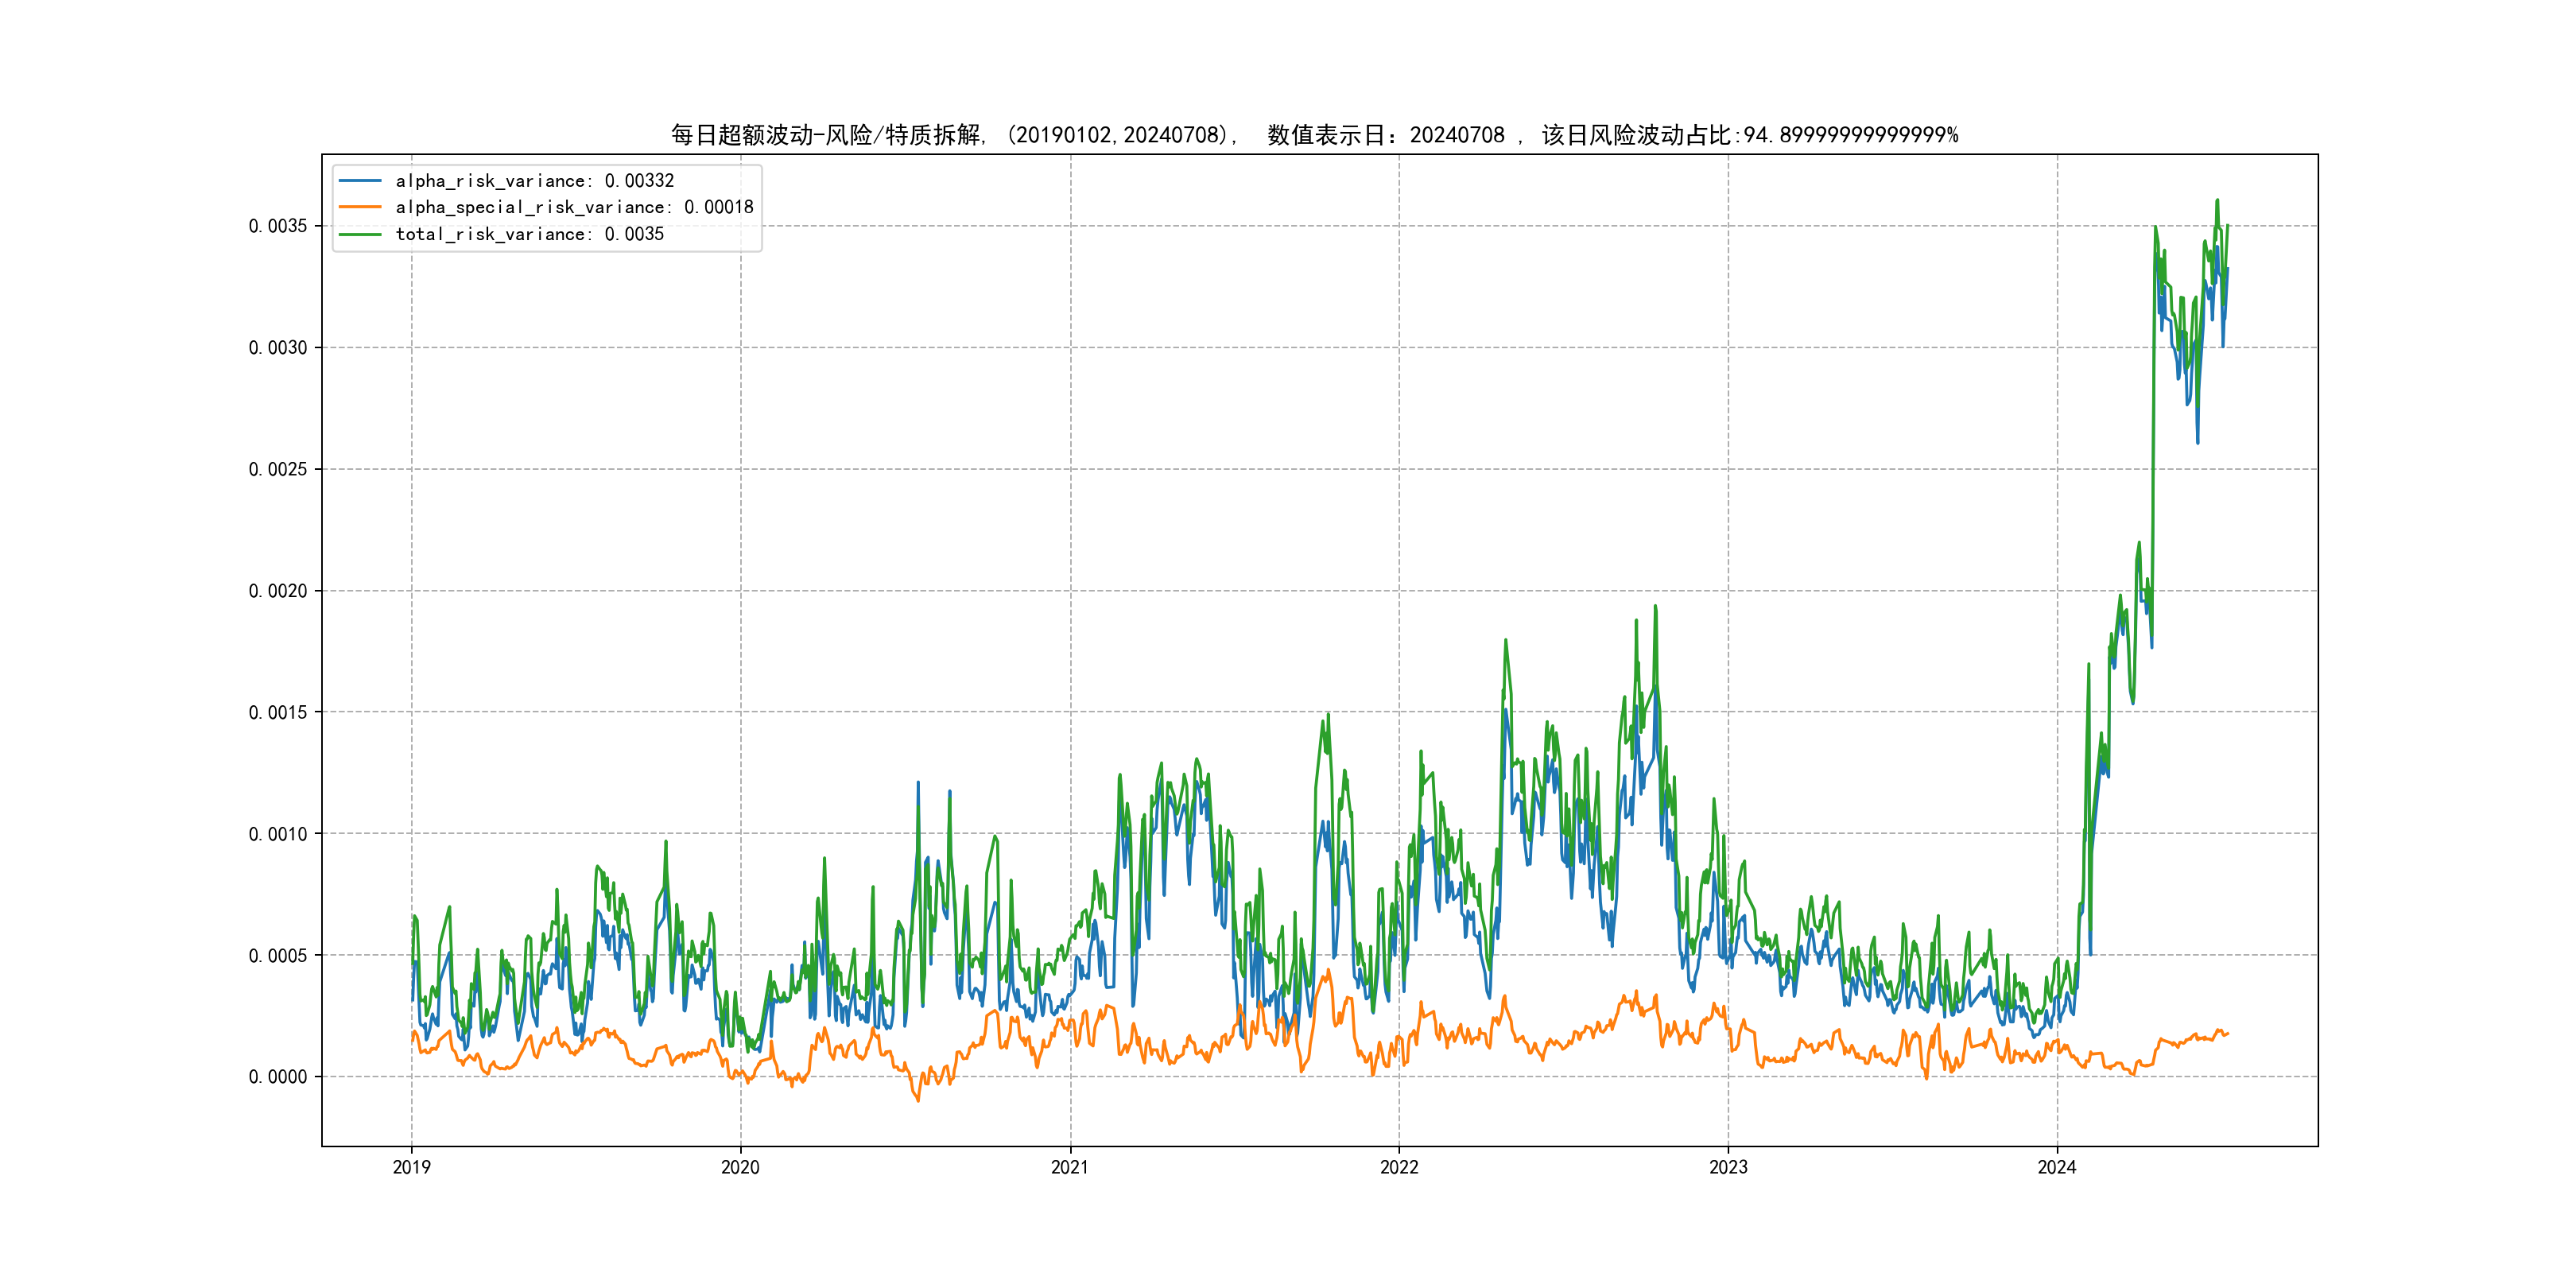Click the 2019 x-axis tick label
This screenshot has width=2576, height=1288.
[411, 1167]
